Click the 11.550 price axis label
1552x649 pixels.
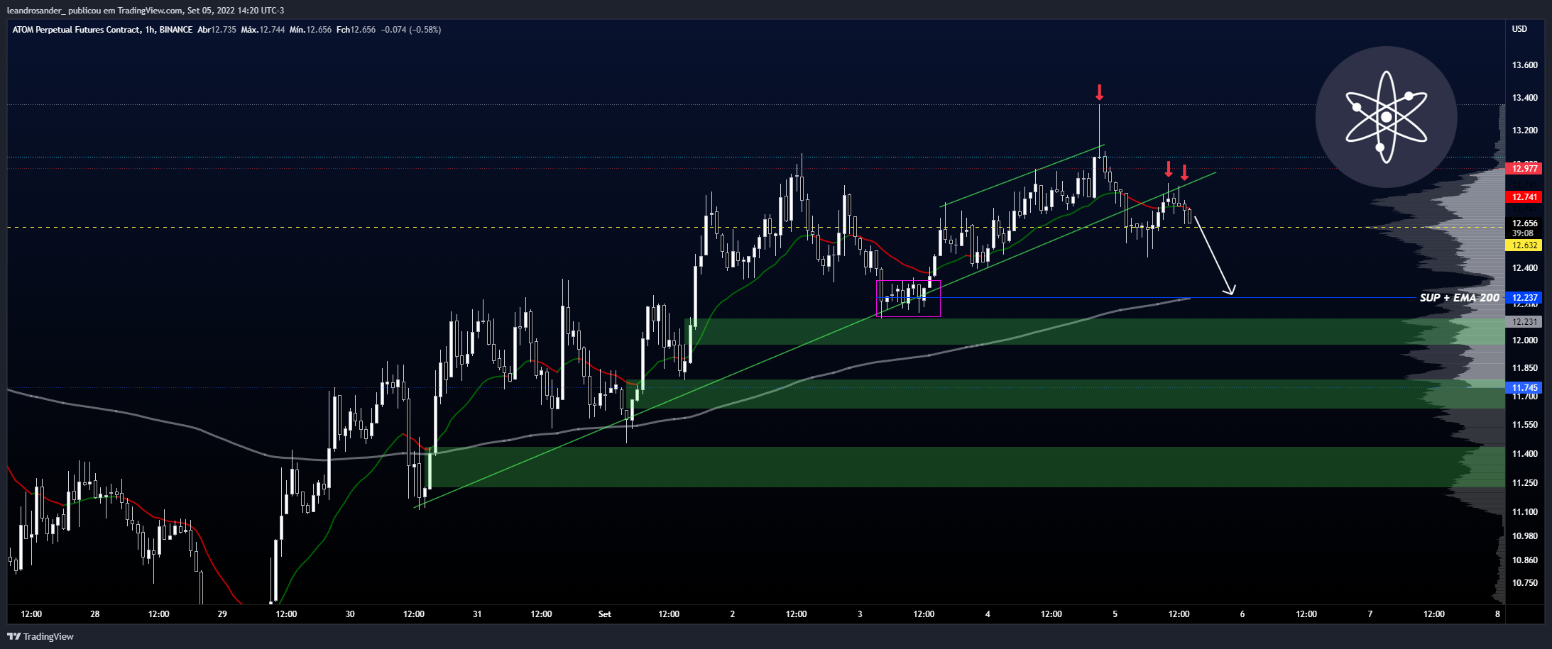pos(1524,425)
